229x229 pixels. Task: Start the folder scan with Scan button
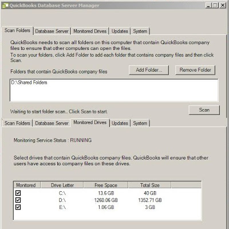tap(204, 110)
